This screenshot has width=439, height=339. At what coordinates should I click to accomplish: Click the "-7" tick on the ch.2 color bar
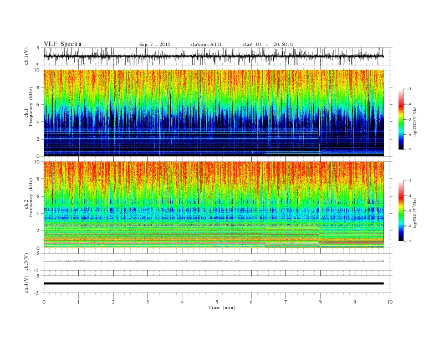(x=409, y=241)
